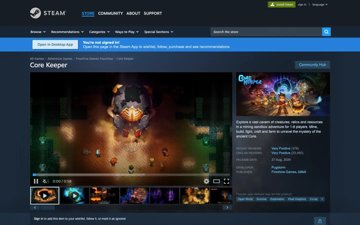
Task: Enter fullscreen video mode
Action: (x=226, y=181)
